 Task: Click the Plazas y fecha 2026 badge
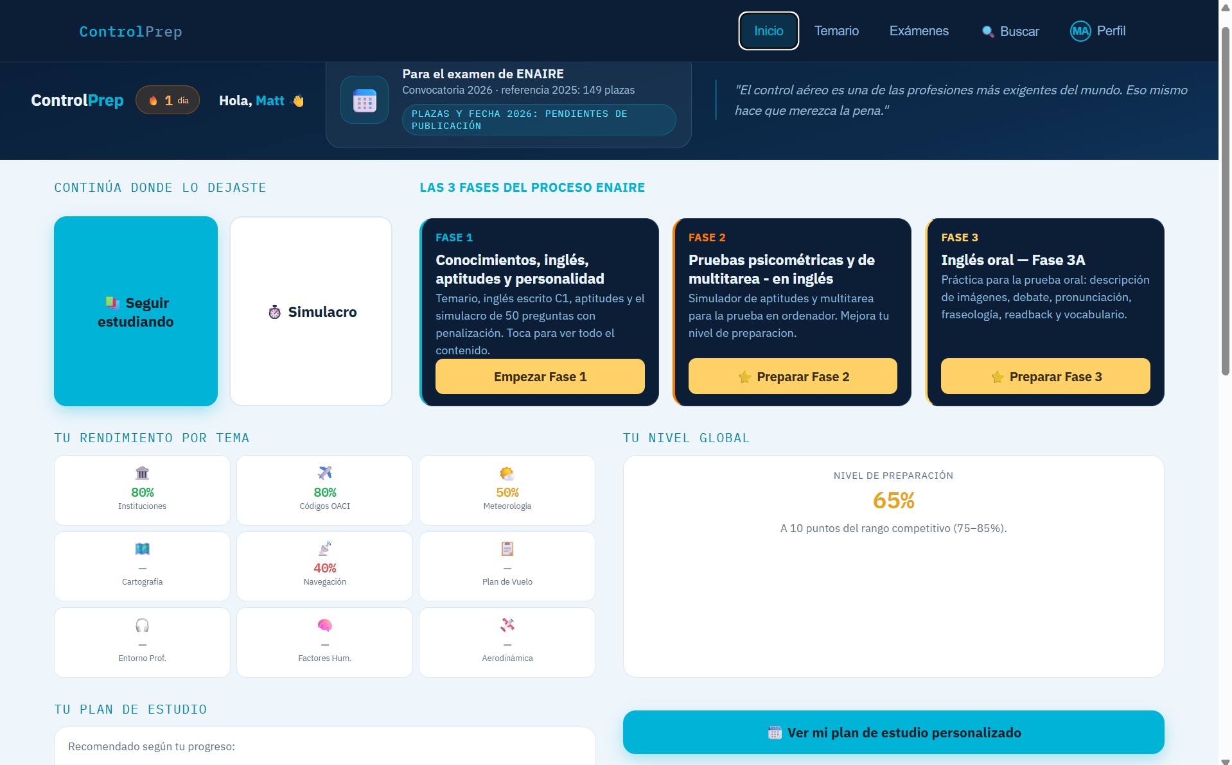click(539, 119)
